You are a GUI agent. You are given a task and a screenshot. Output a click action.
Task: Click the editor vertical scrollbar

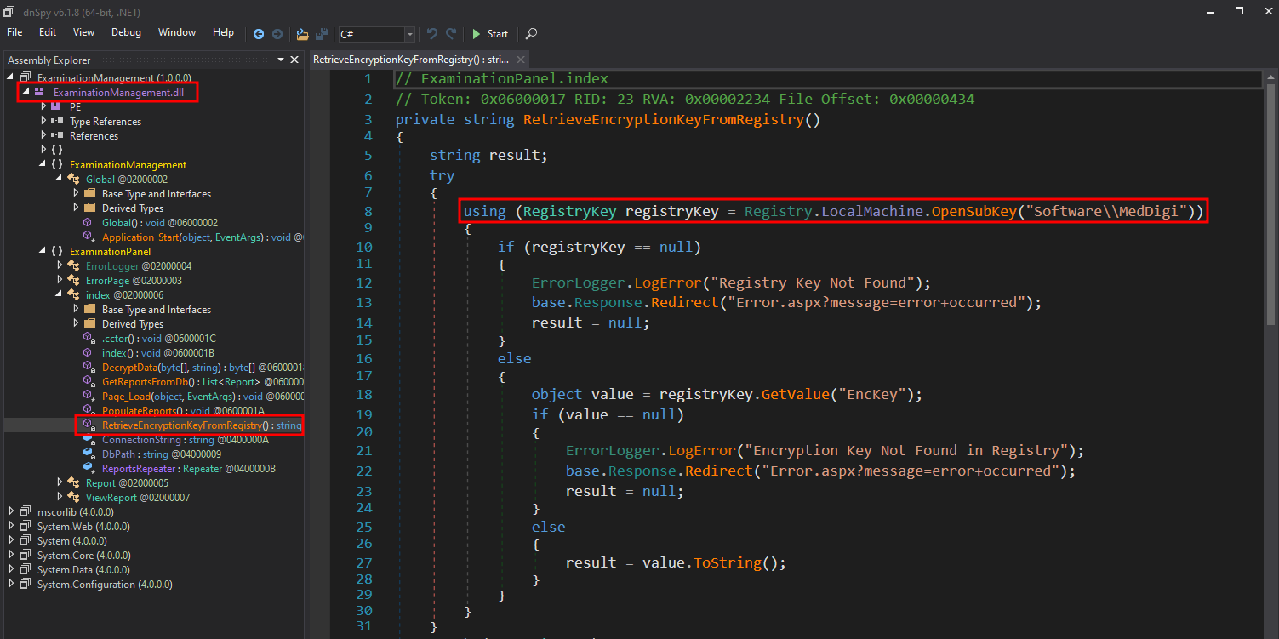pyautogui.click(x=1270, y=204)
